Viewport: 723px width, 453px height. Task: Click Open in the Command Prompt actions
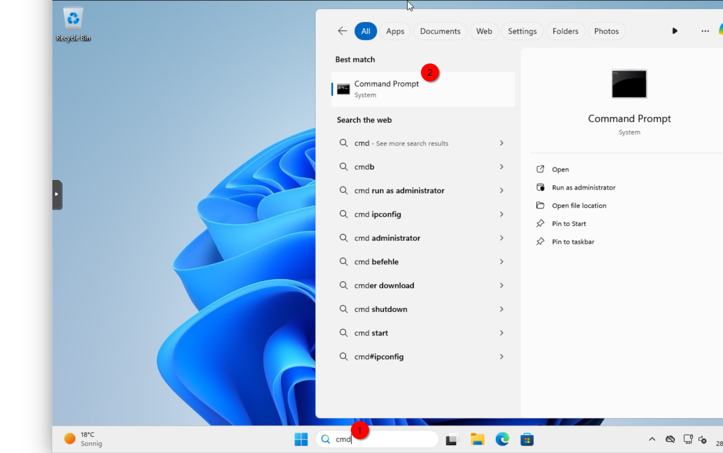pos(560,169)
